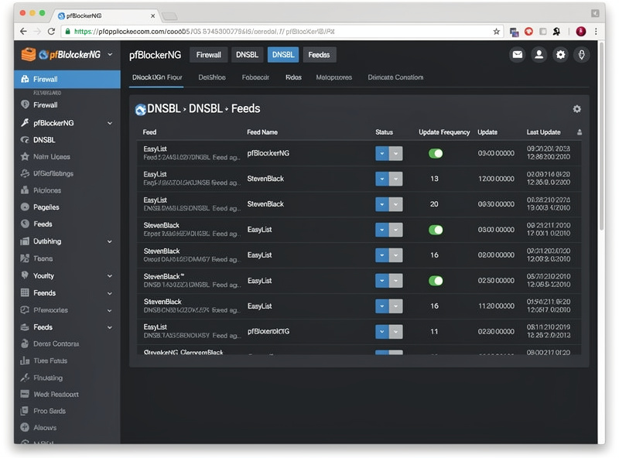Viewport: 619px width, 458px height.
Task: Open status dropdown in row with frequency 13
Action: click(x=389, y=179)
